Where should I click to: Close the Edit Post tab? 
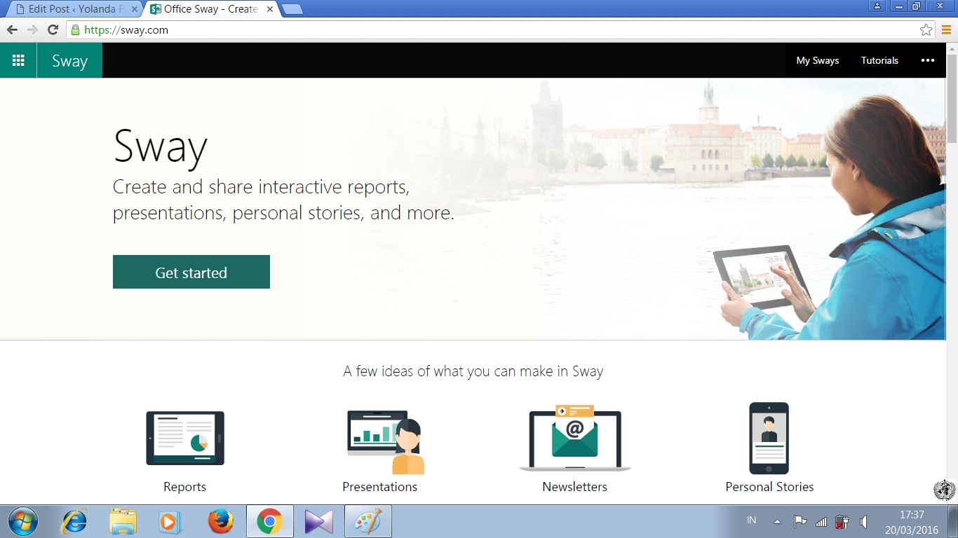(x=135, y=10)
